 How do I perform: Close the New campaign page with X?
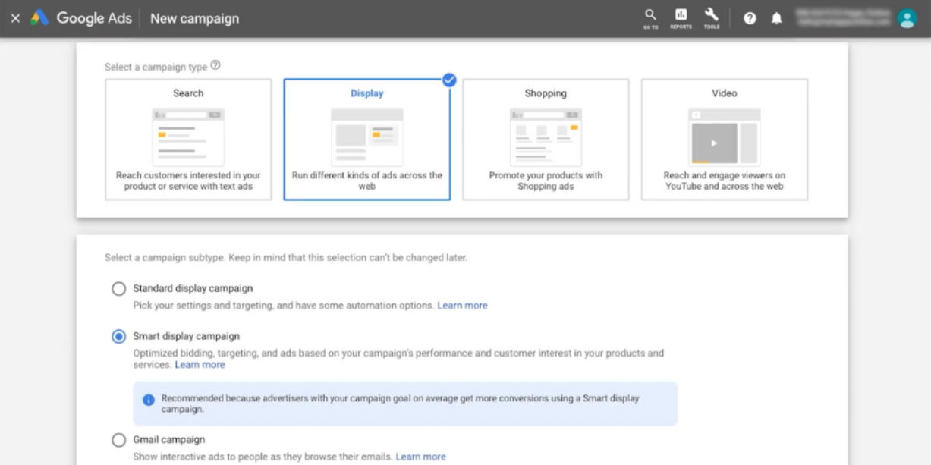tap(15, 18)
